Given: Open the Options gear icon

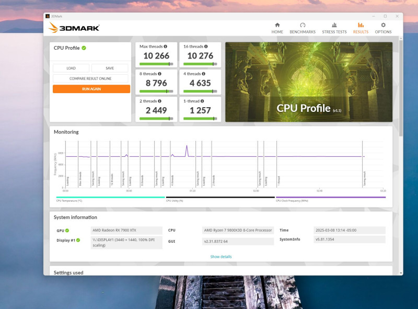Looking at the screenshot, I should coord(383,25).
